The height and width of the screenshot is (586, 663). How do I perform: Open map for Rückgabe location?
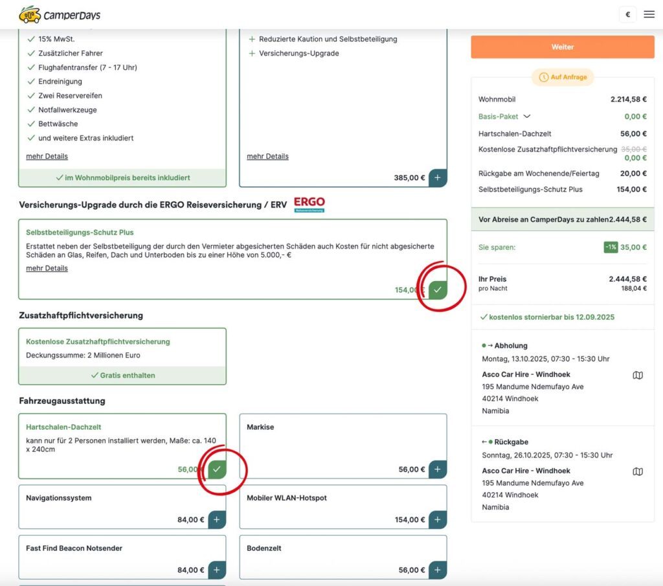[637, 471]
